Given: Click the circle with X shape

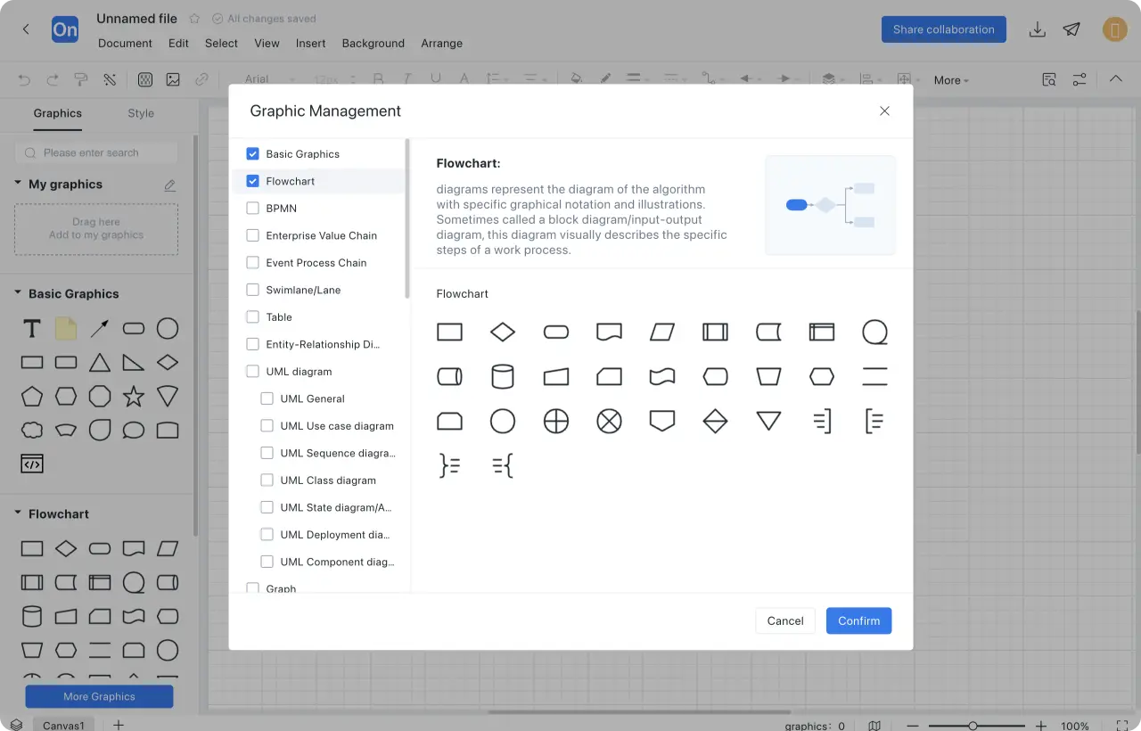Looking at the screenshot, I should point(609,421).
